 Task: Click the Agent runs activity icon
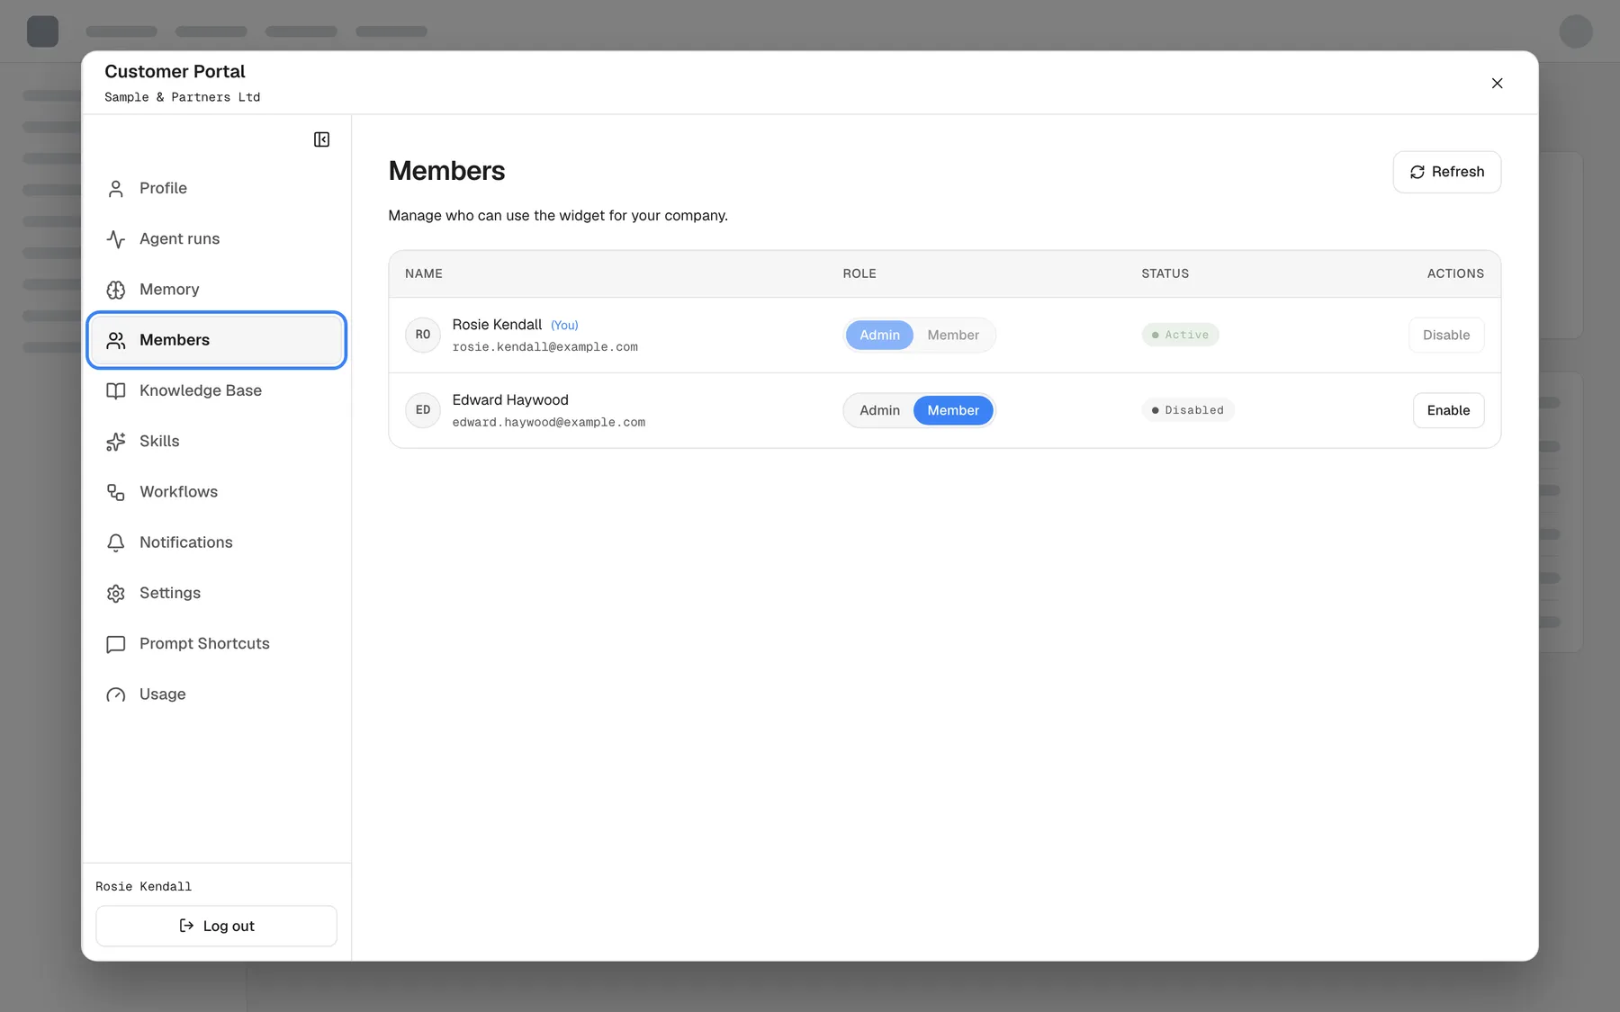tap(116, 239)
